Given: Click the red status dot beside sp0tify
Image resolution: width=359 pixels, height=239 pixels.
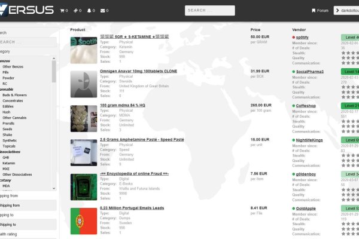Looking at the screenshot, I should point(294,37).
